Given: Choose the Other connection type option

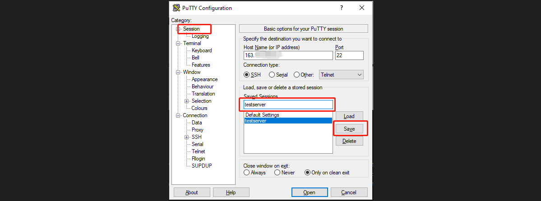Looking at the screenshot, I should [297, 75].
